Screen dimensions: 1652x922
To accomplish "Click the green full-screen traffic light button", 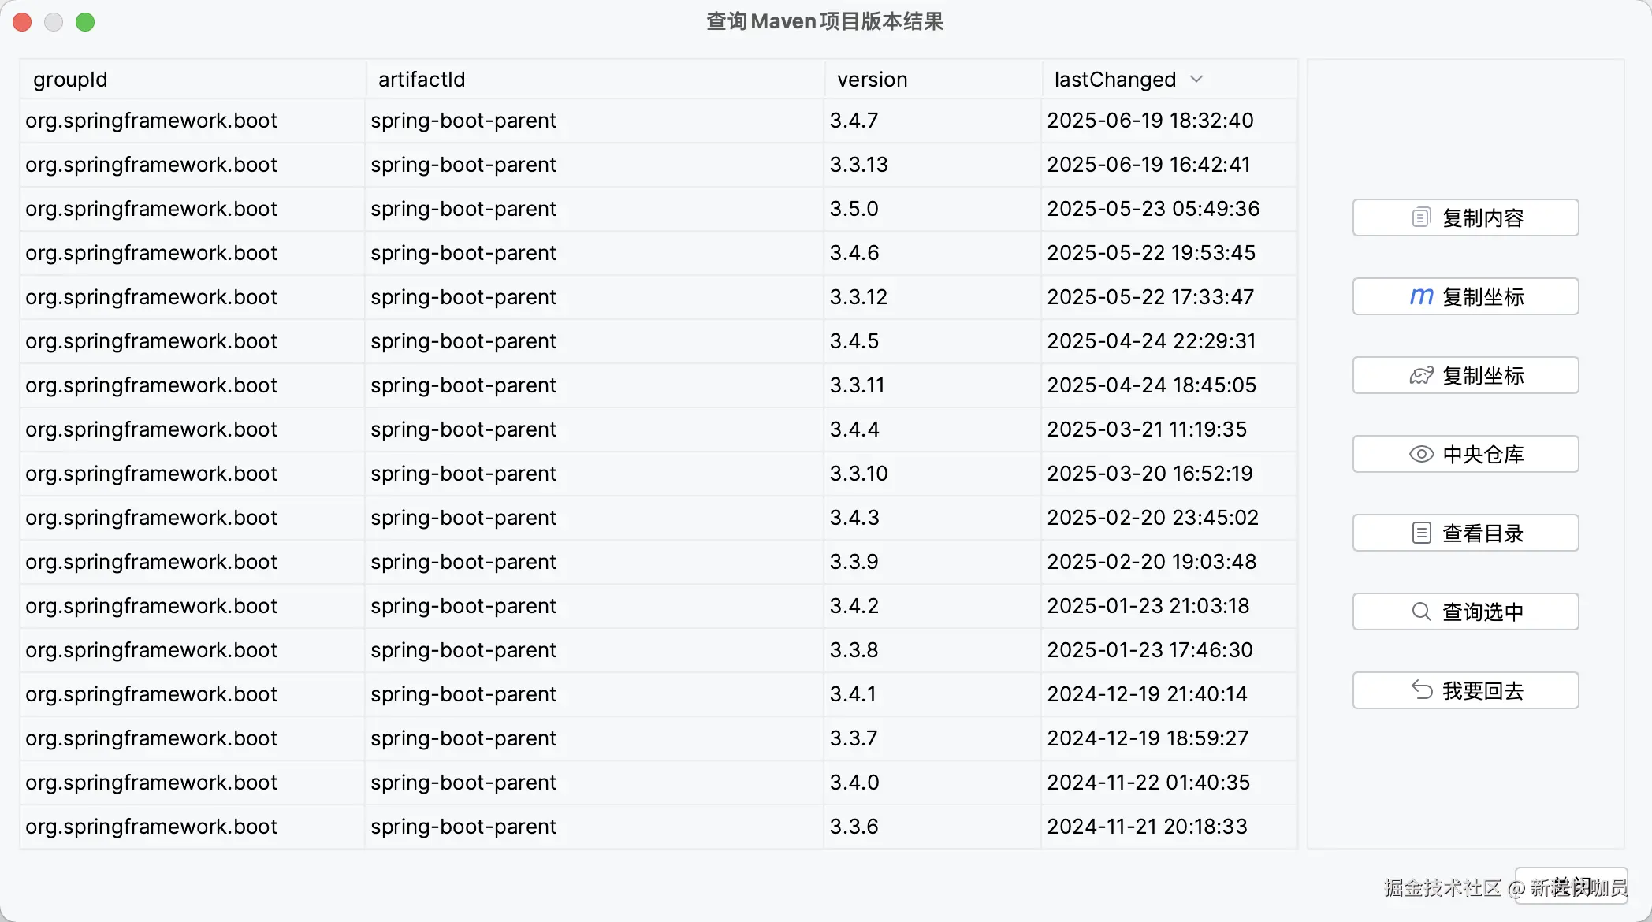I will click(x=85, y=21).
